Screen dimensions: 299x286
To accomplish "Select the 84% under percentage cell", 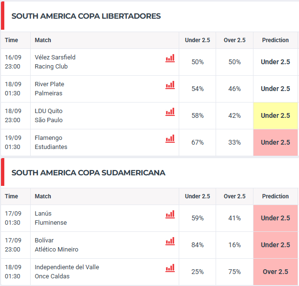I will click(197, 245).
